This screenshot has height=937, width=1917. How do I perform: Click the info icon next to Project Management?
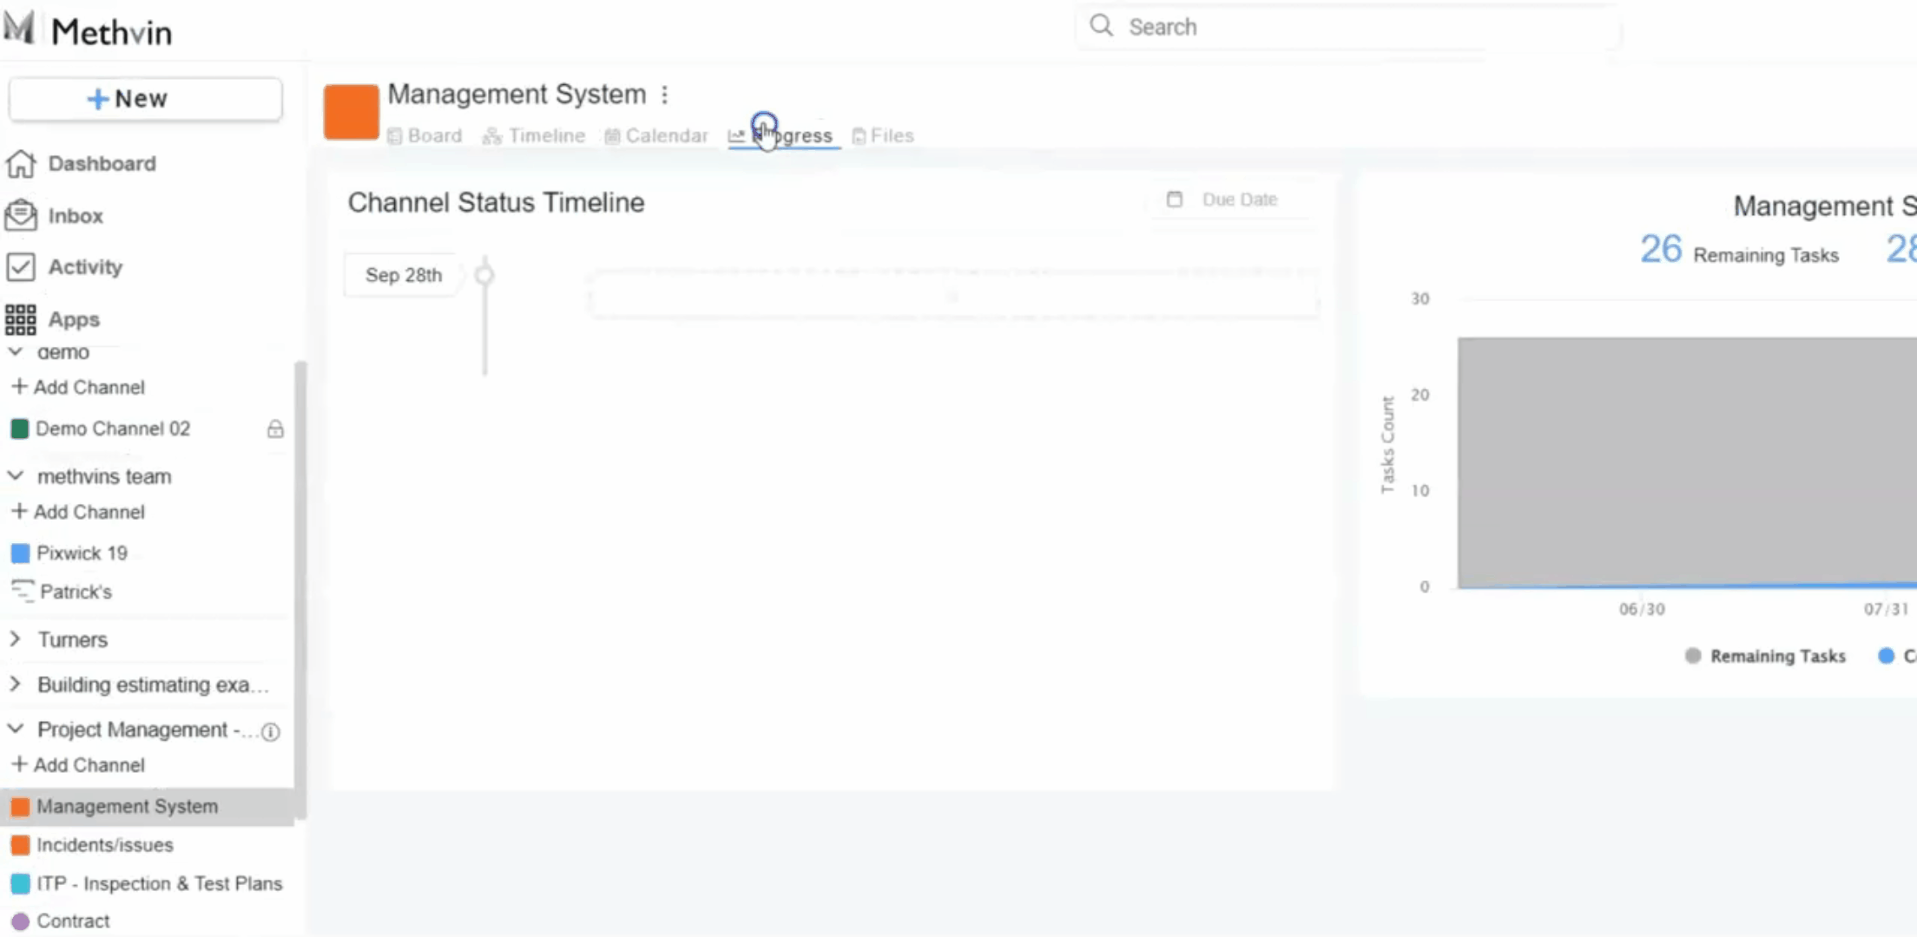tap(271, 731)
